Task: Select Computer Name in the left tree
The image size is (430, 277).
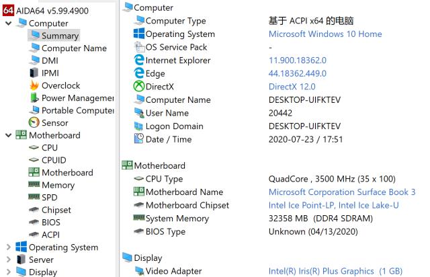Action: tap(74, 48)
